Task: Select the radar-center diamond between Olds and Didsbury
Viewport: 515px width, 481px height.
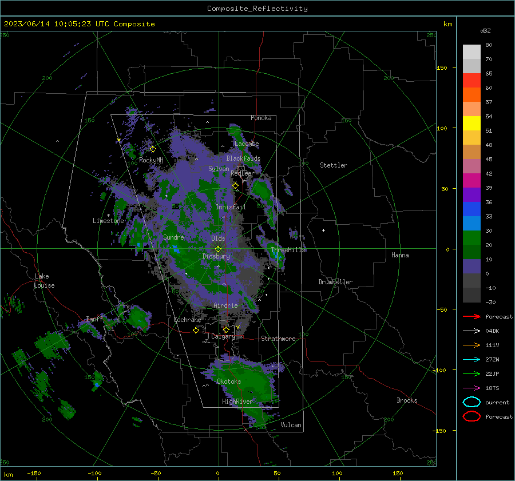Action: click(x=218, y=249)
